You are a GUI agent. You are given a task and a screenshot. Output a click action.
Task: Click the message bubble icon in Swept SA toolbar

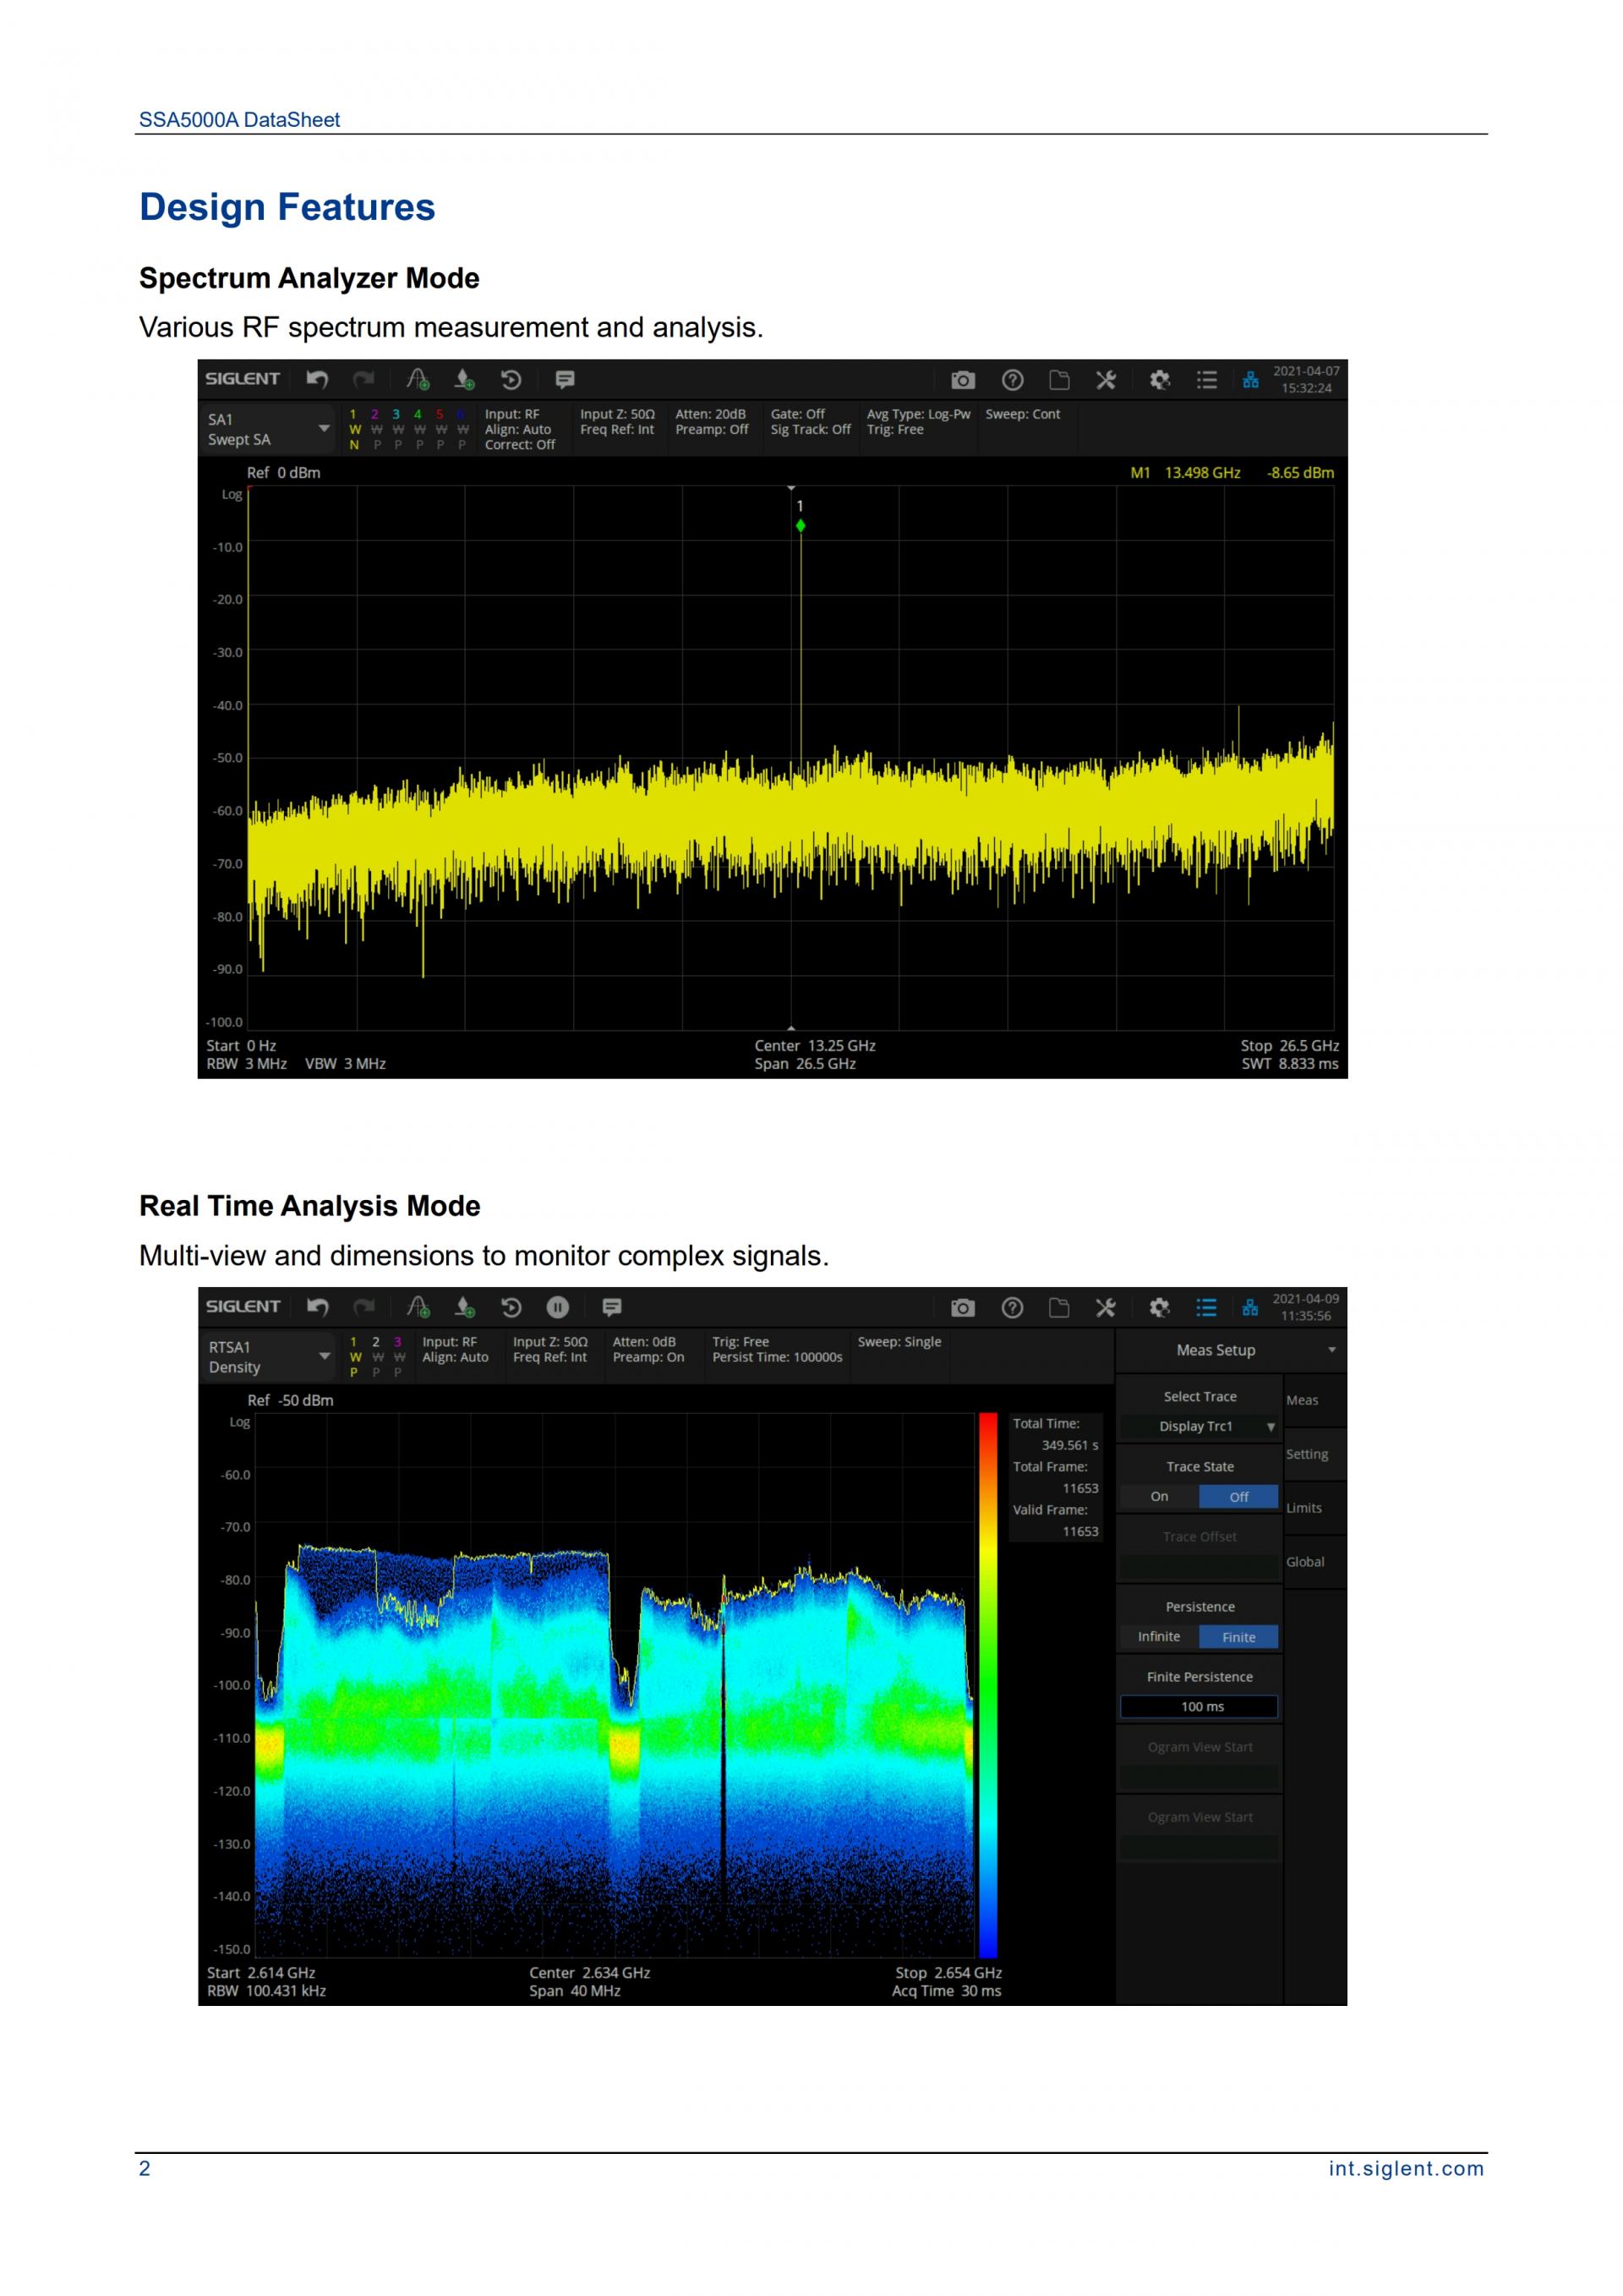(x=565, y=379)
